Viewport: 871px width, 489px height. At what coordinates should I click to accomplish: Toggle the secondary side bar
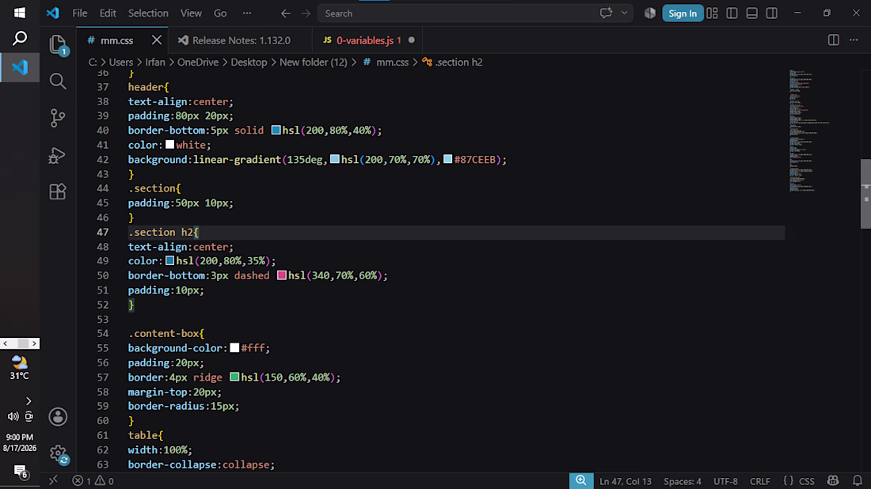(x=772, y=13)
